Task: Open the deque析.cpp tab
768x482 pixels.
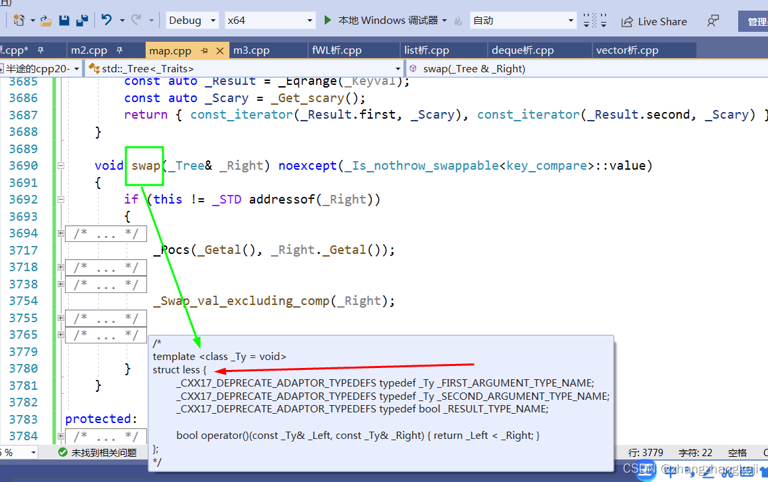Action: click(523, 50)
